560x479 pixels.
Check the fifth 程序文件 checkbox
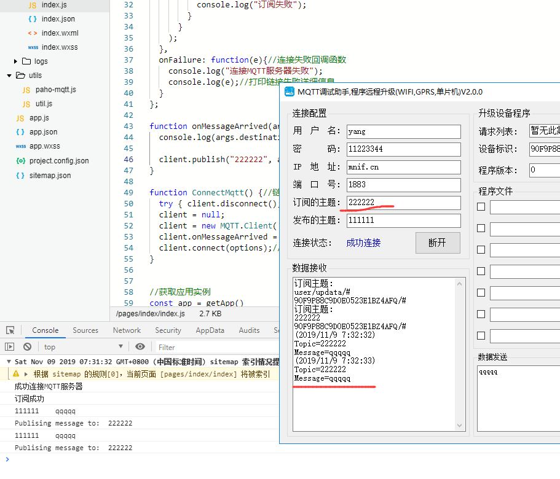(481, 292)
